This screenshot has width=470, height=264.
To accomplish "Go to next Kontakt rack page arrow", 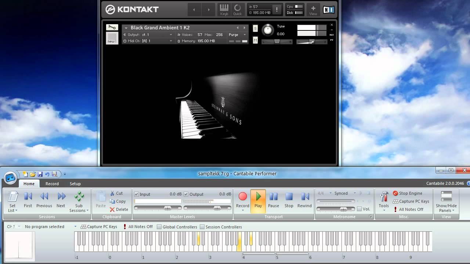I will point(209,10).
